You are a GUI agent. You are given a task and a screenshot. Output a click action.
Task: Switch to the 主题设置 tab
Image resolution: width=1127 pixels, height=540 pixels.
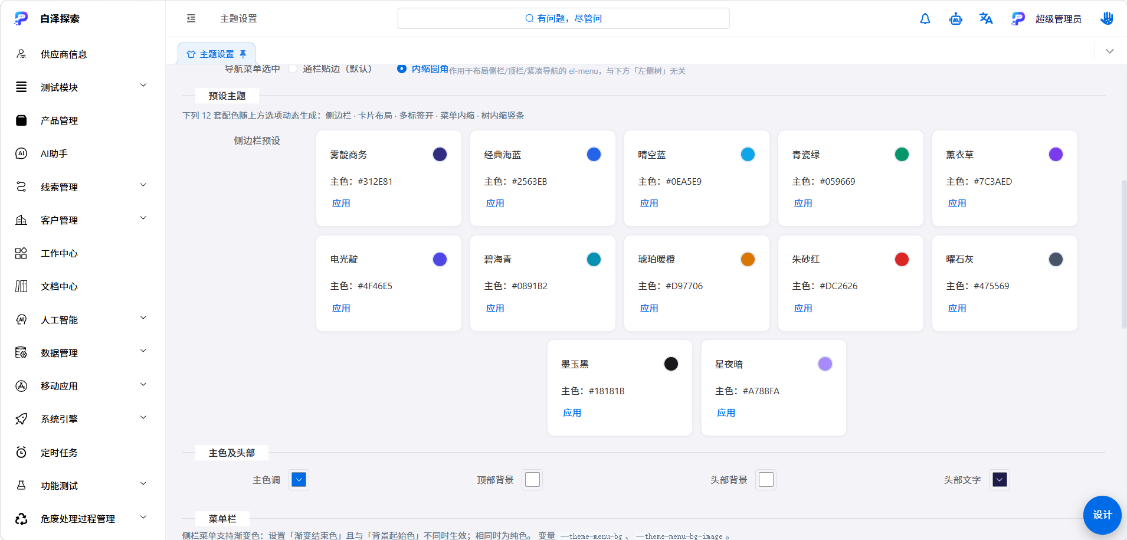216,54
